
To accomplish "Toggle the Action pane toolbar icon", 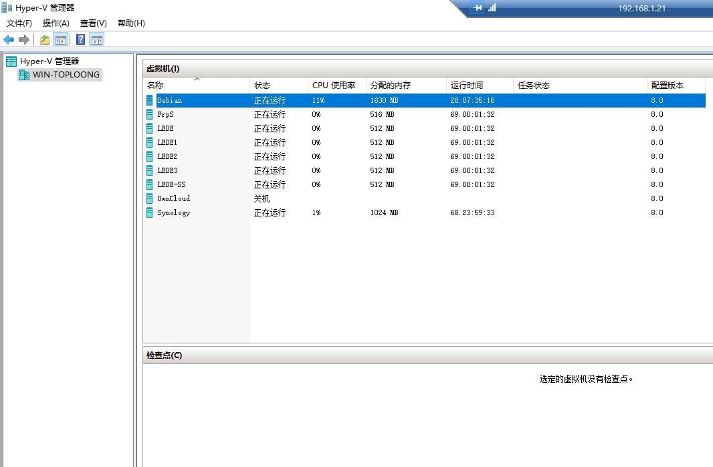I will (x=97, y=40).
